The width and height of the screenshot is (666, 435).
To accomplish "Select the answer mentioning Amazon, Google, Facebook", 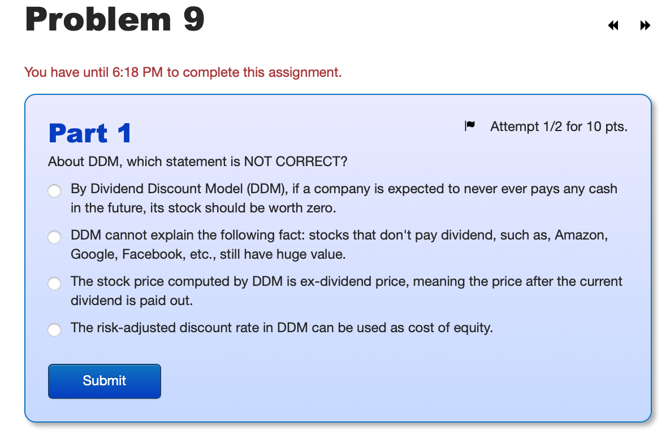I will pos(54,237).
